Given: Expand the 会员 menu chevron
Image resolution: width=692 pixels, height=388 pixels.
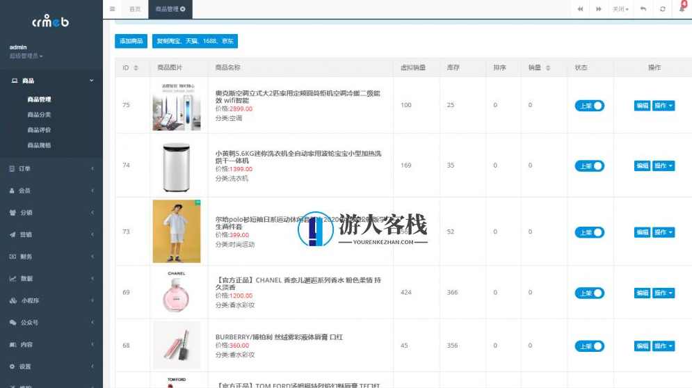Looking at the screenshot, I should [x=92, y=191].
